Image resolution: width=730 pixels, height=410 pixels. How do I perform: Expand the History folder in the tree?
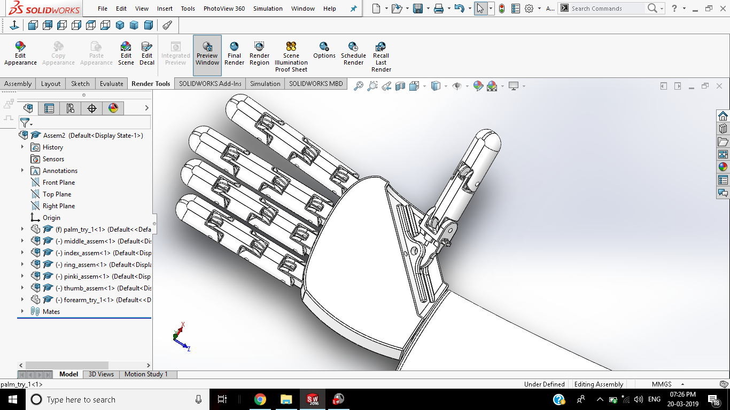(x=22, y=147)
